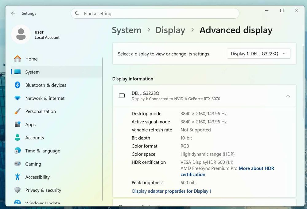Image resolution: width=307 pixels, height=209 pixels.
Task: Click the user Local Account name
Action: (x=47, y=34)
